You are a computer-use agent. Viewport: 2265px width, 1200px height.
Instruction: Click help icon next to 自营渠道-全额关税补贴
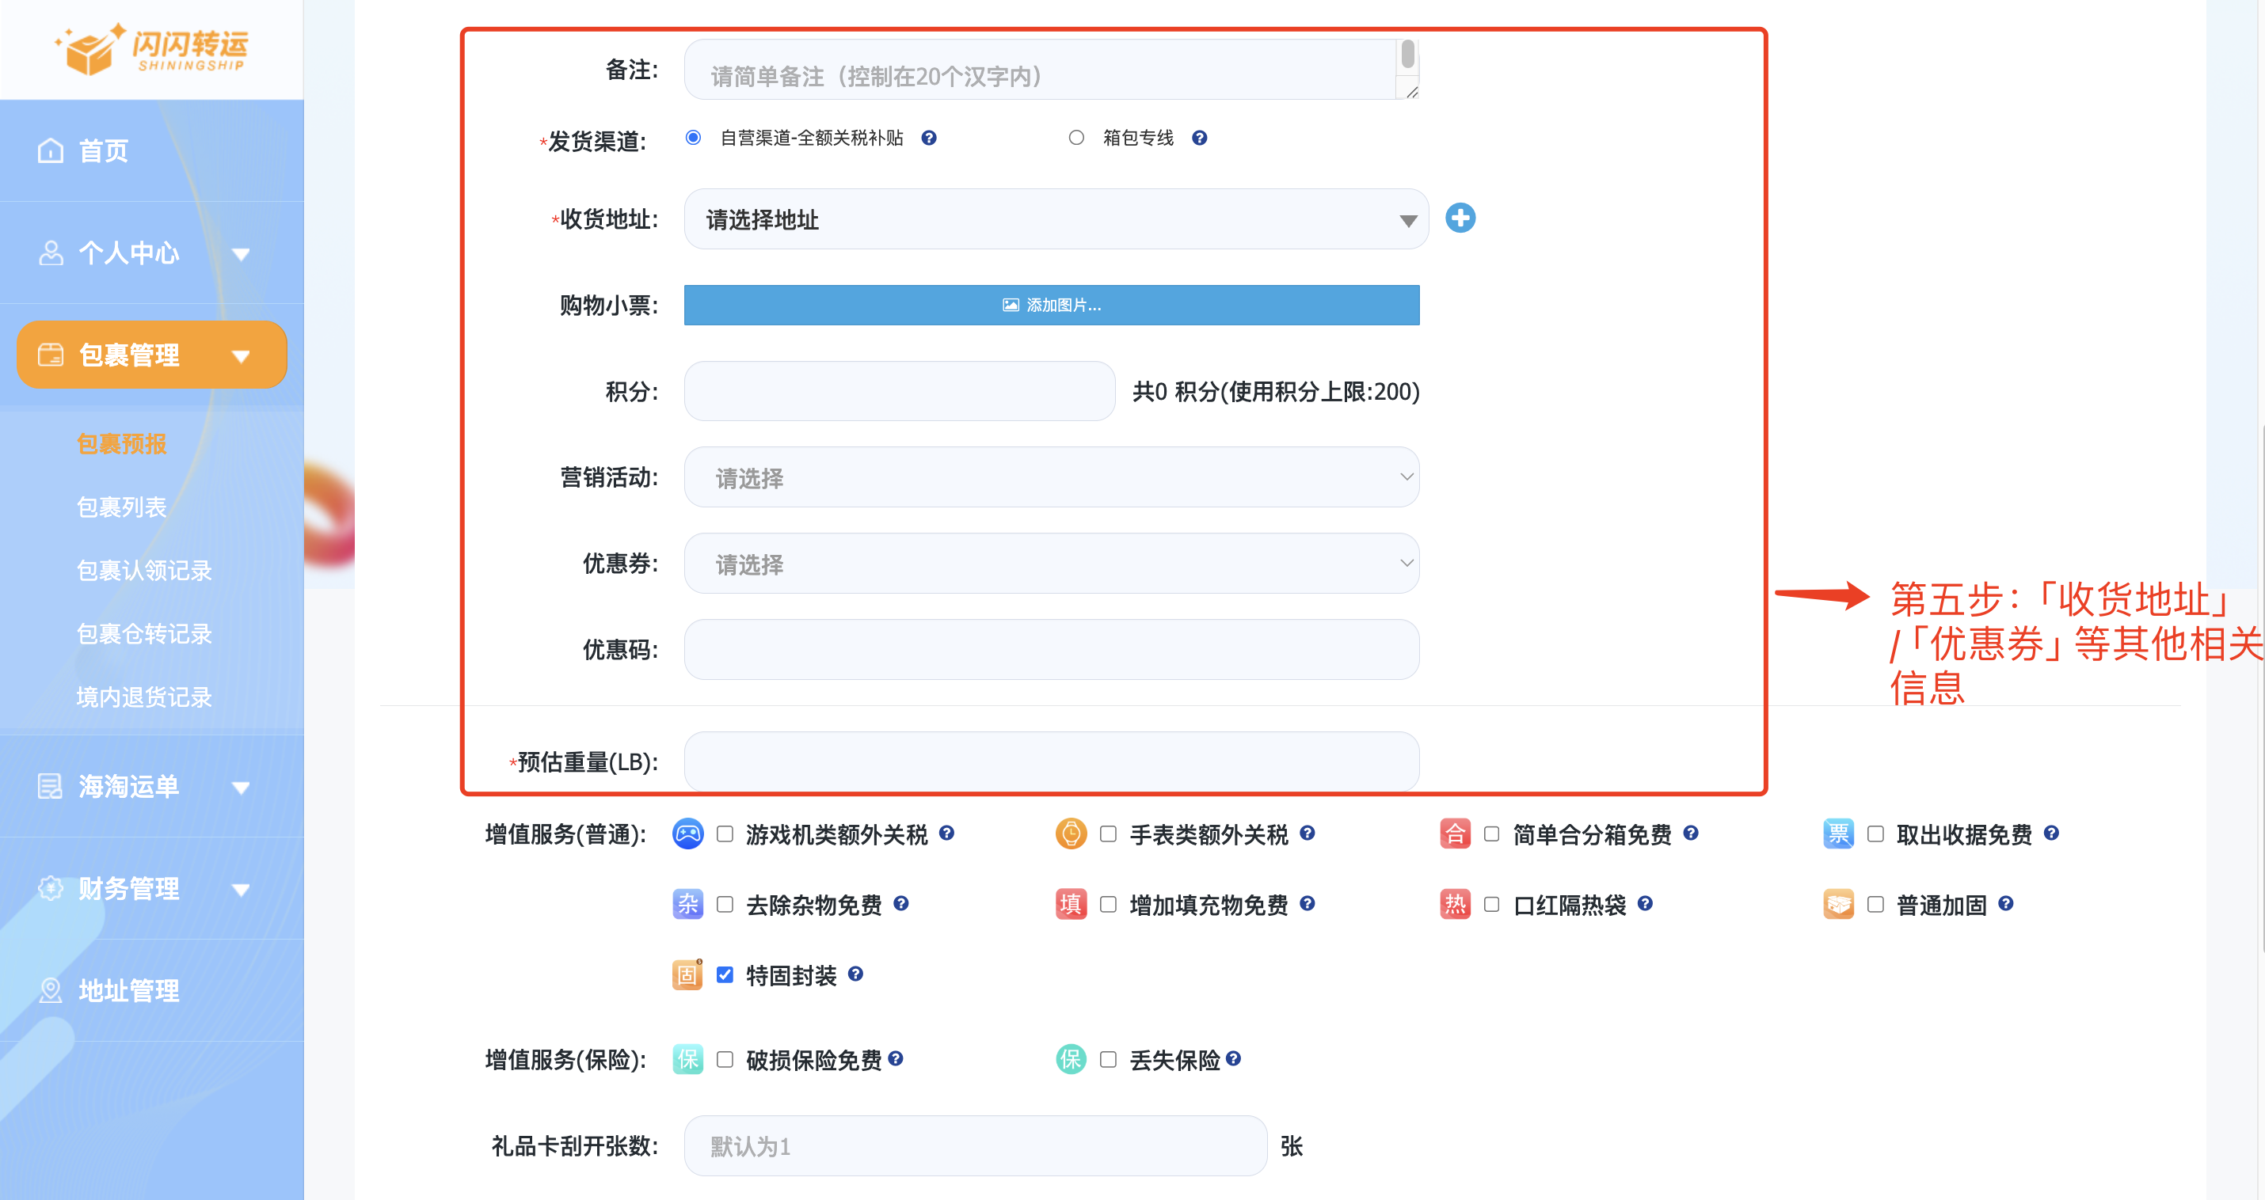[x=928, y=138]
